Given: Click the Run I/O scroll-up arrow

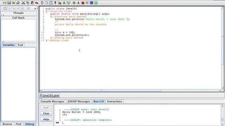Looking at the screenshot, I should pos(222,106).
